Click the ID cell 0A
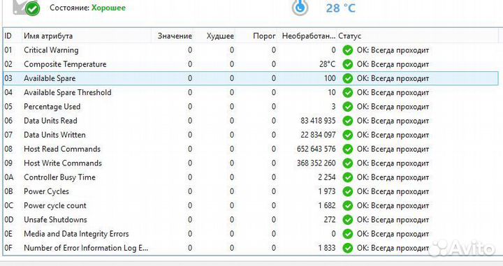Viewport: 503px width, 266px height. point(9,177)
